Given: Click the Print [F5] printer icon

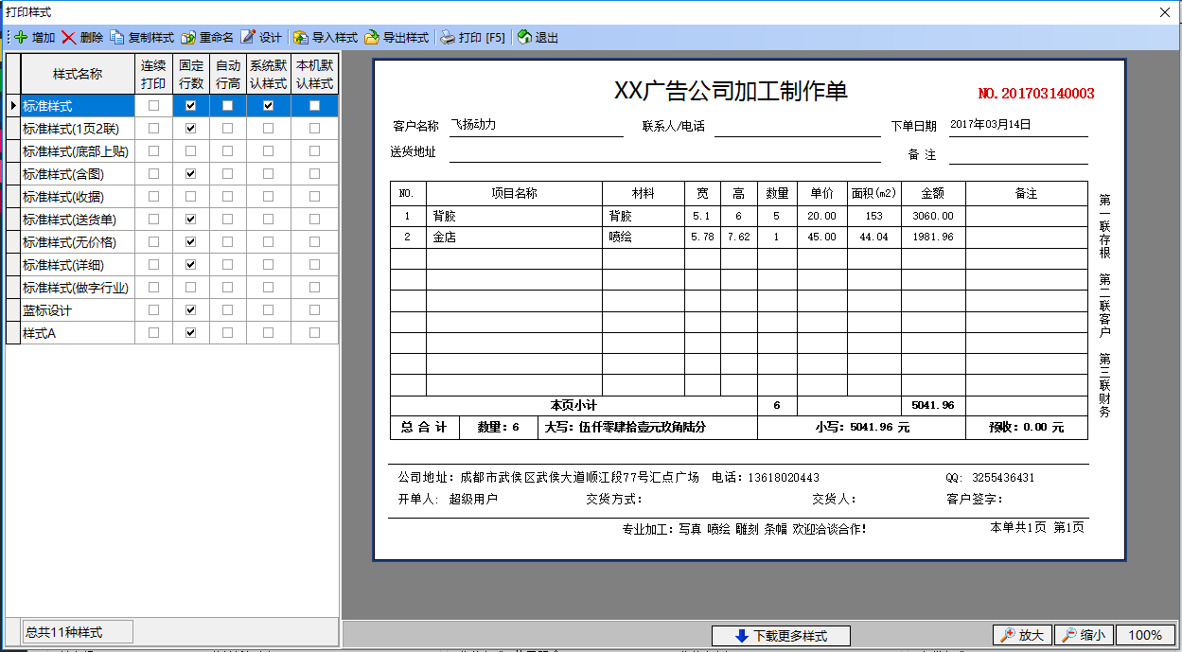Looking at the screenshot, I should click(x=448, y=38).
